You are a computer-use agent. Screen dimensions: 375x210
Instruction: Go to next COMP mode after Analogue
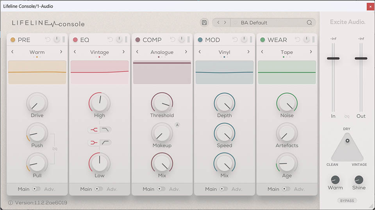coord(186,52)
